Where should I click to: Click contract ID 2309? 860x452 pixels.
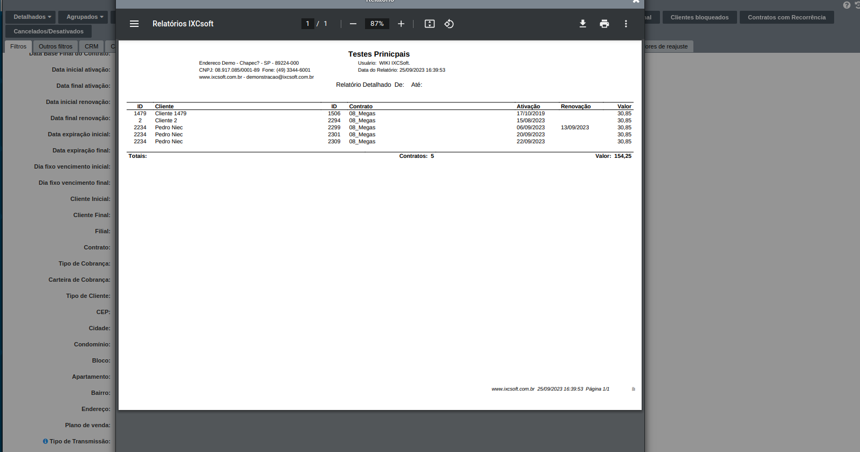tap(334, 142)
